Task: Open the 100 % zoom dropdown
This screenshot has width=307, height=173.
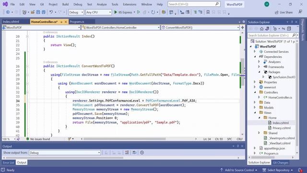Action: [x=9, y=139]
